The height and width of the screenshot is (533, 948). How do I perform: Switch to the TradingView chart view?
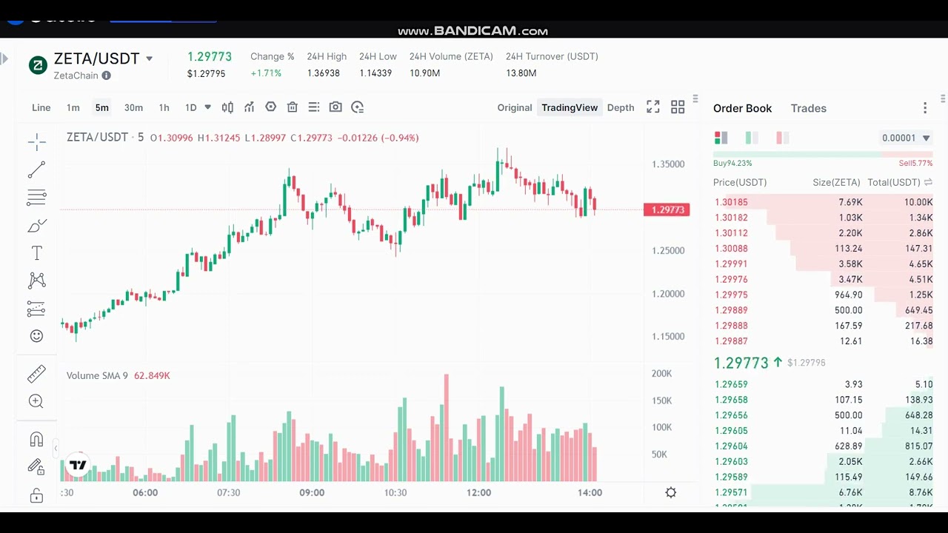(x=569, y=107)
